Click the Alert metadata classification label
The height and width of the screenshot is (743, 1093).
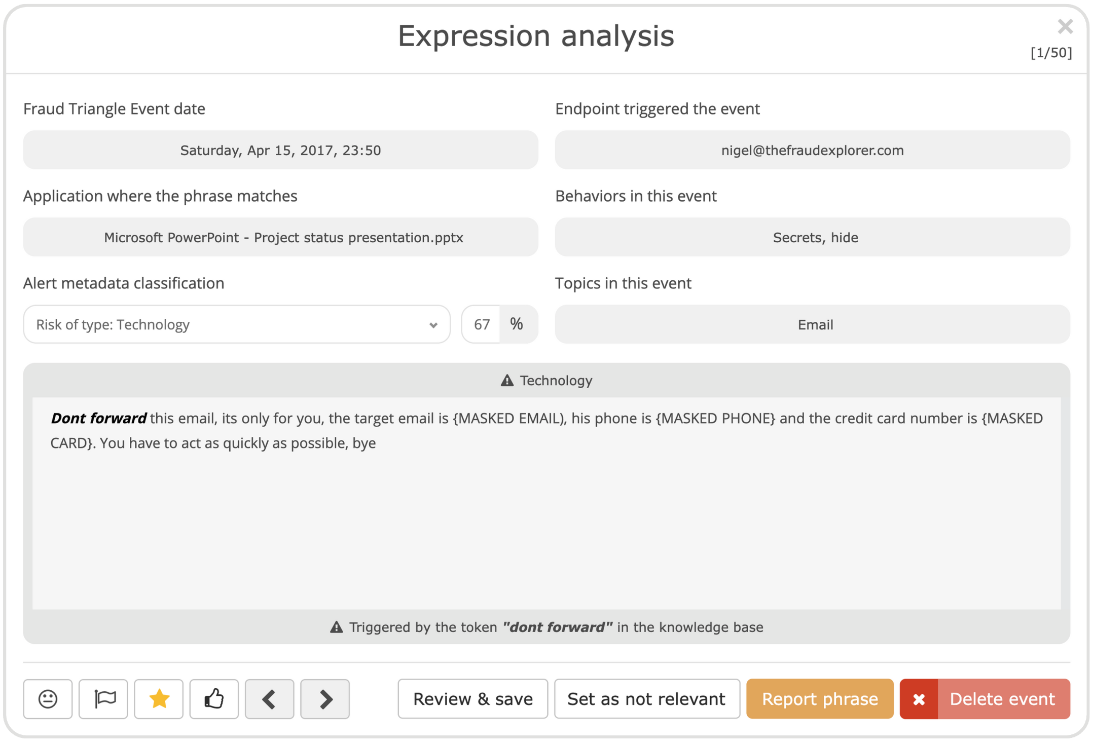click(x=124, y=283)
